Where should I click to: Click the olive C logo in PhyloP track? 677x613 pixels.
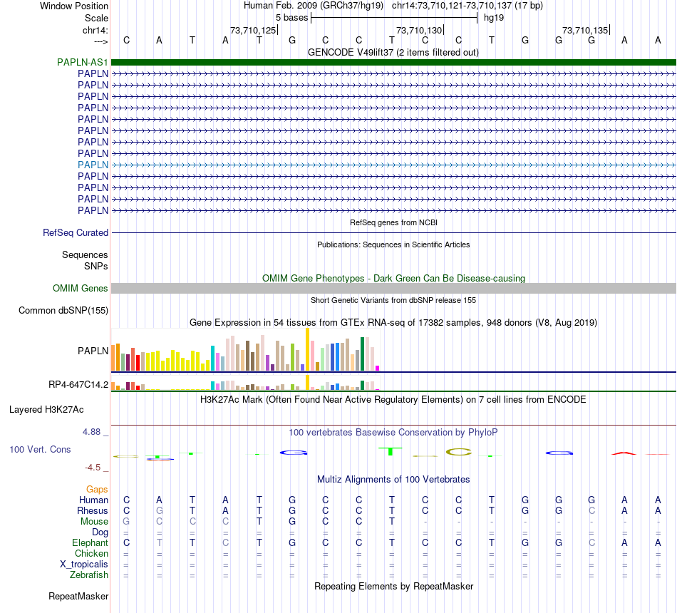tap(458, 453)
